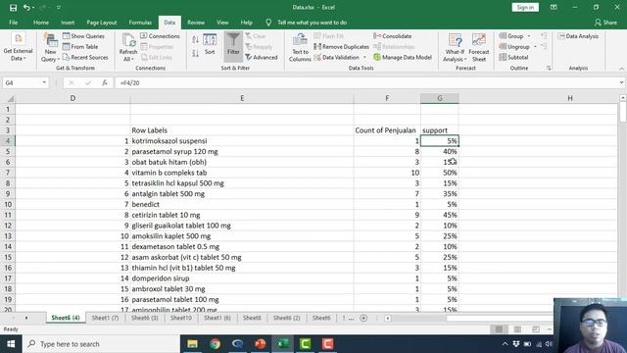Select the cell 'parasetamol syrup 120 mg'
627x353 pixels.
(x=242, y=151)
